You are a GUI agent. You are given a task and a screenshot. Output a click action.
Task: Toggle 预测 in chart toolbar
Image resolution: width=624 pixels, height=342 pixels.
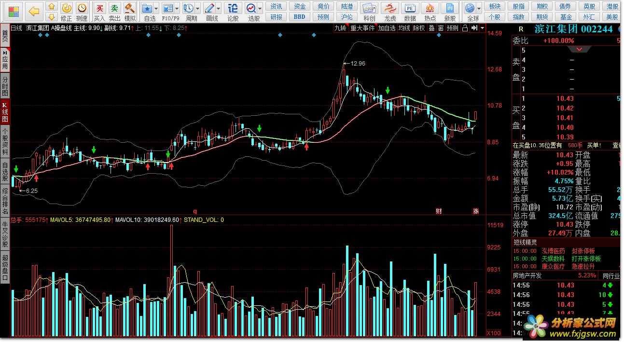(453, 28)
